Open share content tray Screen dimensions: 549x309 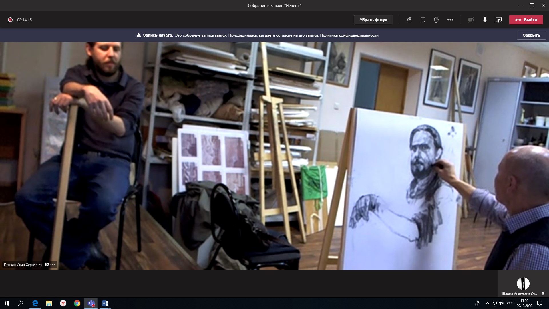coord(498,20)
